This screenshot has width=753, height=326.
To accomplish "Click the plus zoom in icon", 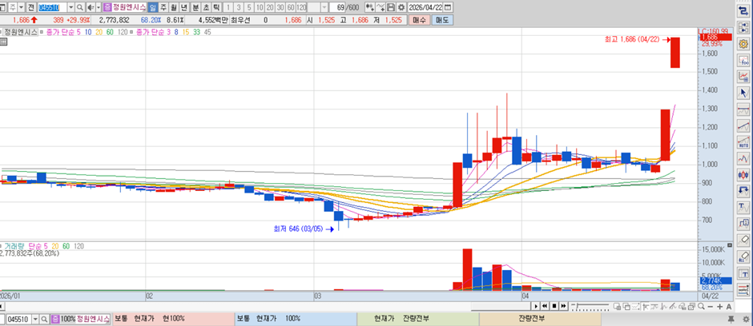I will pos(720,306).
